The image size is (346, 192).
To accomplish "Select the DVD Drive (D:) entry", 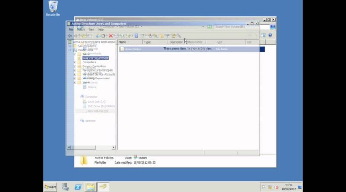I will 99,106.
